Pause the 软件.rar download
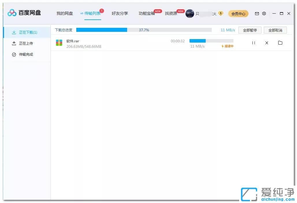Image resolution: width=297 pixels, height=203 pixels. (253, 43)
